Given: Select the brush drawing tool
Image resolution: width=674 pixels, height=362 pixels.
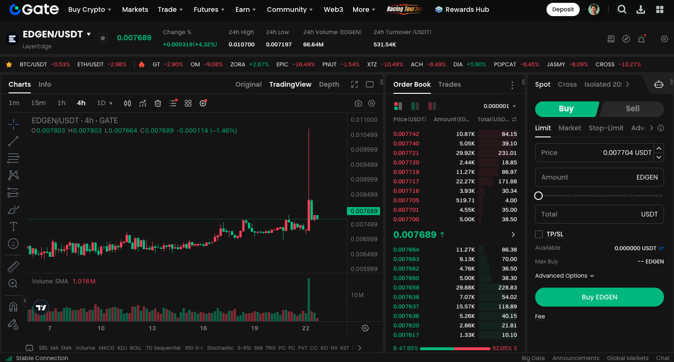Looking at the screenshot, I should 13,209.
